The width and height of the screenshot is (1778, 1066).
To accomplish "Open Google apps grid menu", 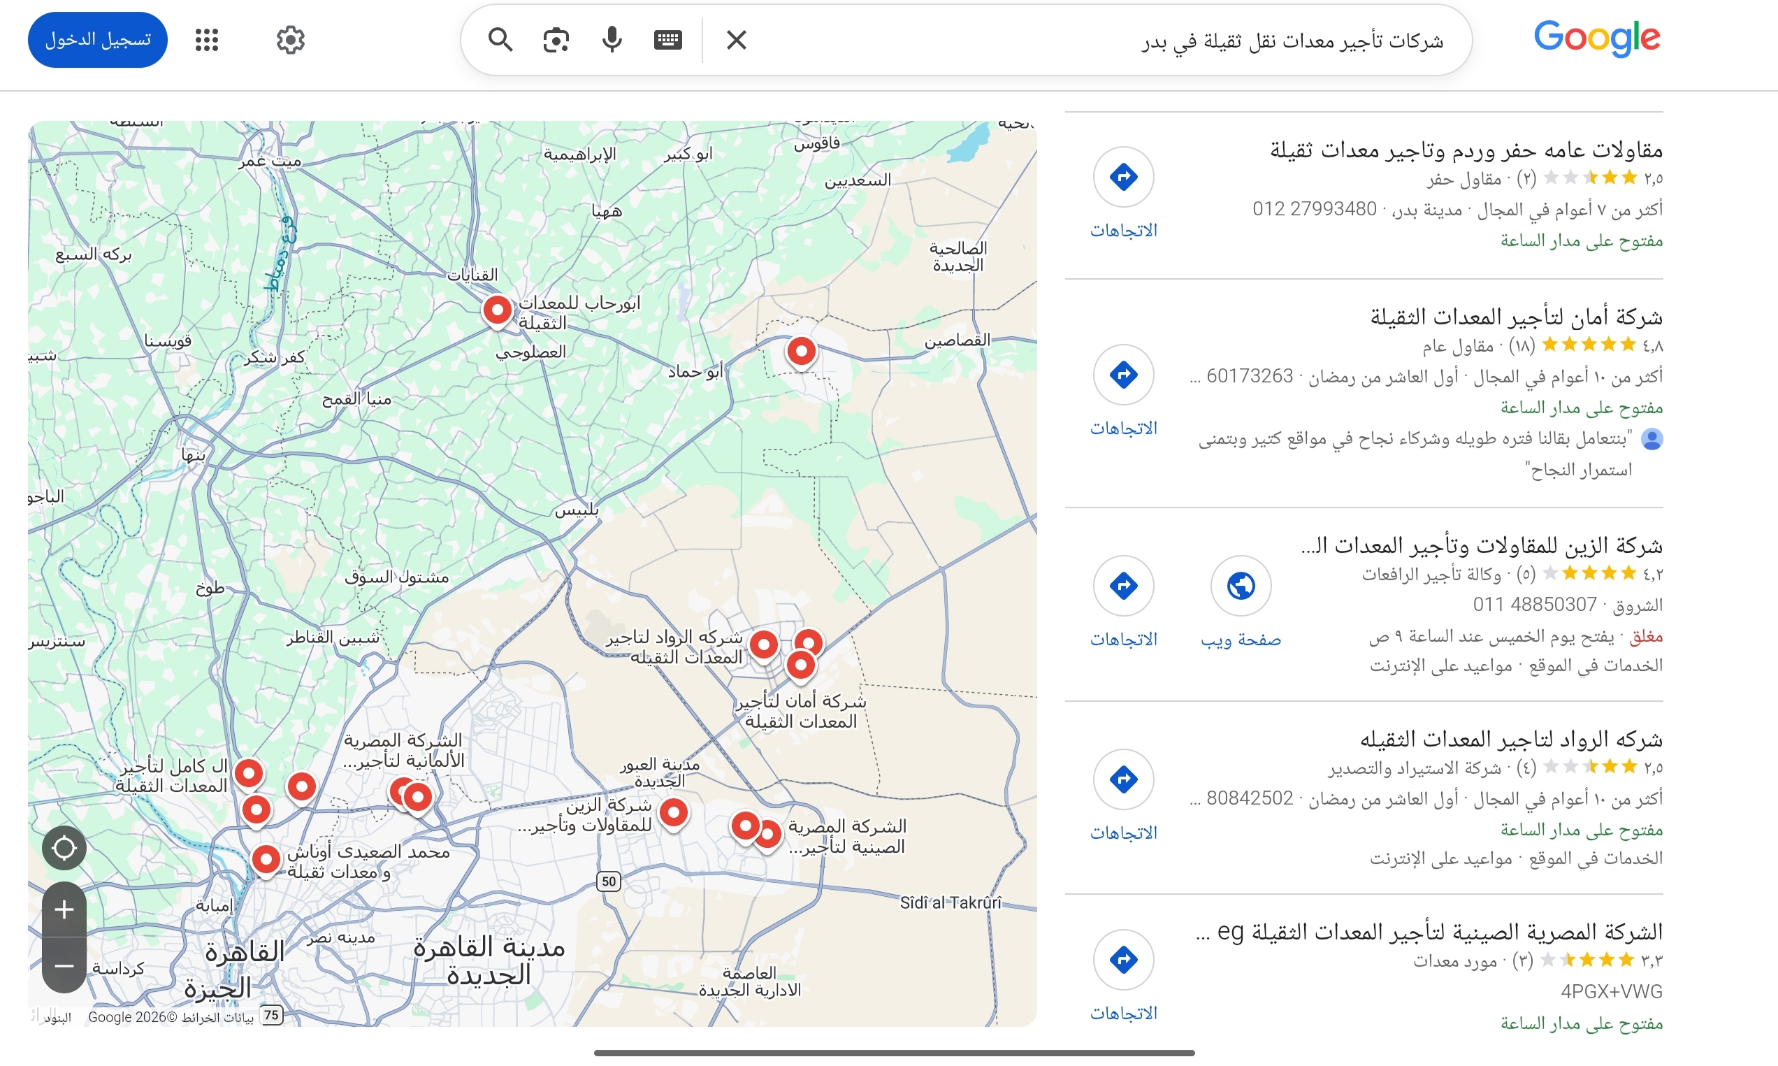I will [207, 40].
